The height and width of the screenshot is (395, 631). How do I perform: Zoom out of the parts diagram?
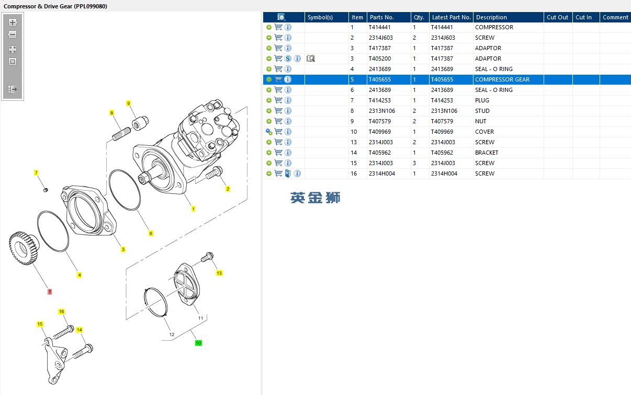pyautogui.click(x=13, y=34)
